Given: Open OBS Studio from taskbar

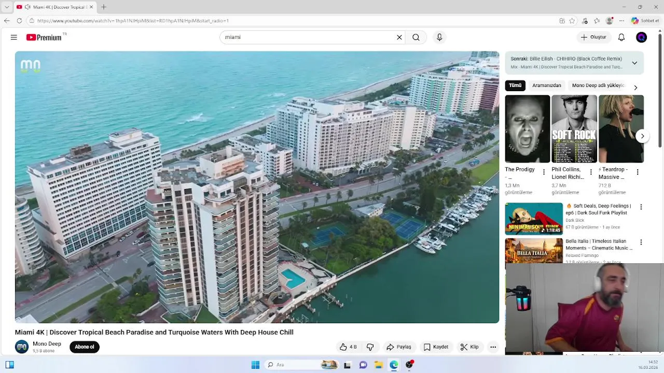Looking at the screenshot, I should pyautogui.click(x=410, y=365).
